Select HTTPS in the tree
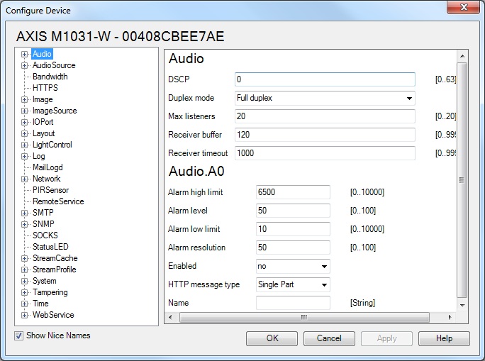The height and width of the screenshot is (361, 485). (45, 88)
